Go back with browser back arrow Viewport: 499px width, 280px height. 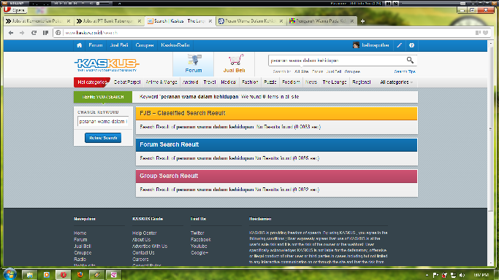click(x=11, y=33)
